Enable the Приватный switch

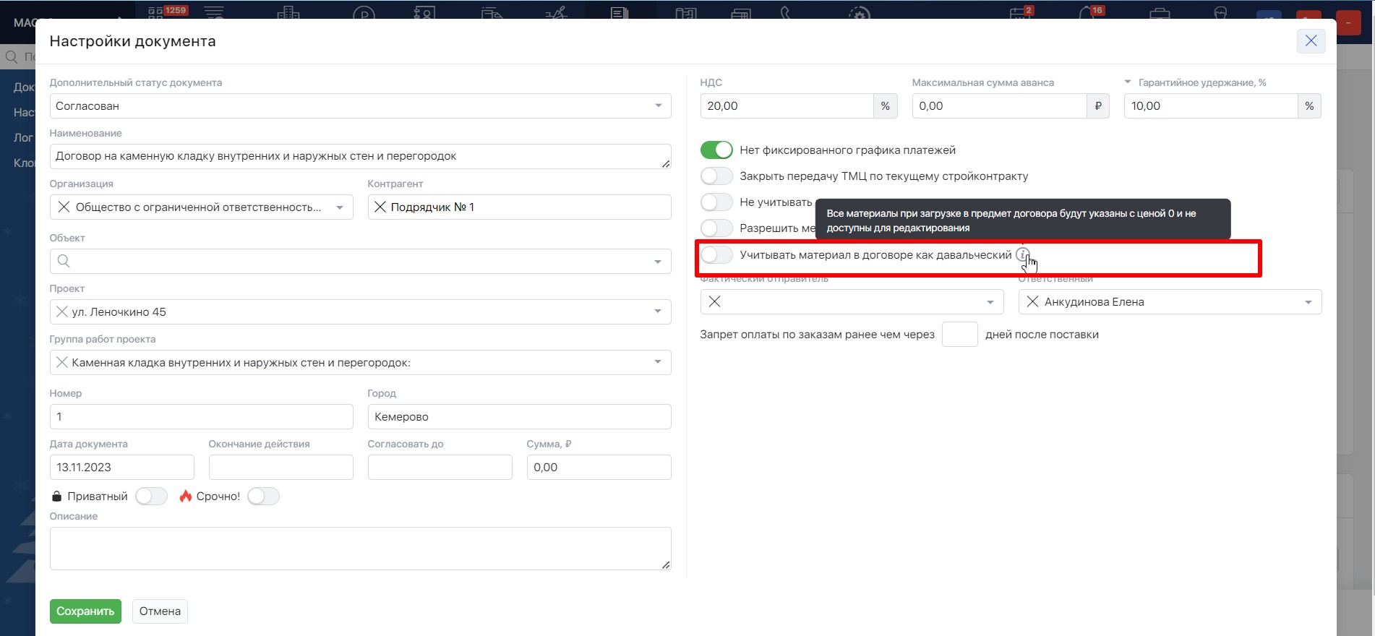tap(151, 497)
